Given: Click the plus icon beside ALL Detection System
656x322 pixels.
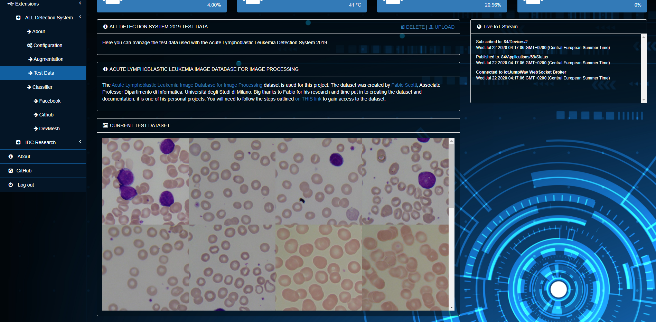Looking at the screenshot, I should coord(18,18).
